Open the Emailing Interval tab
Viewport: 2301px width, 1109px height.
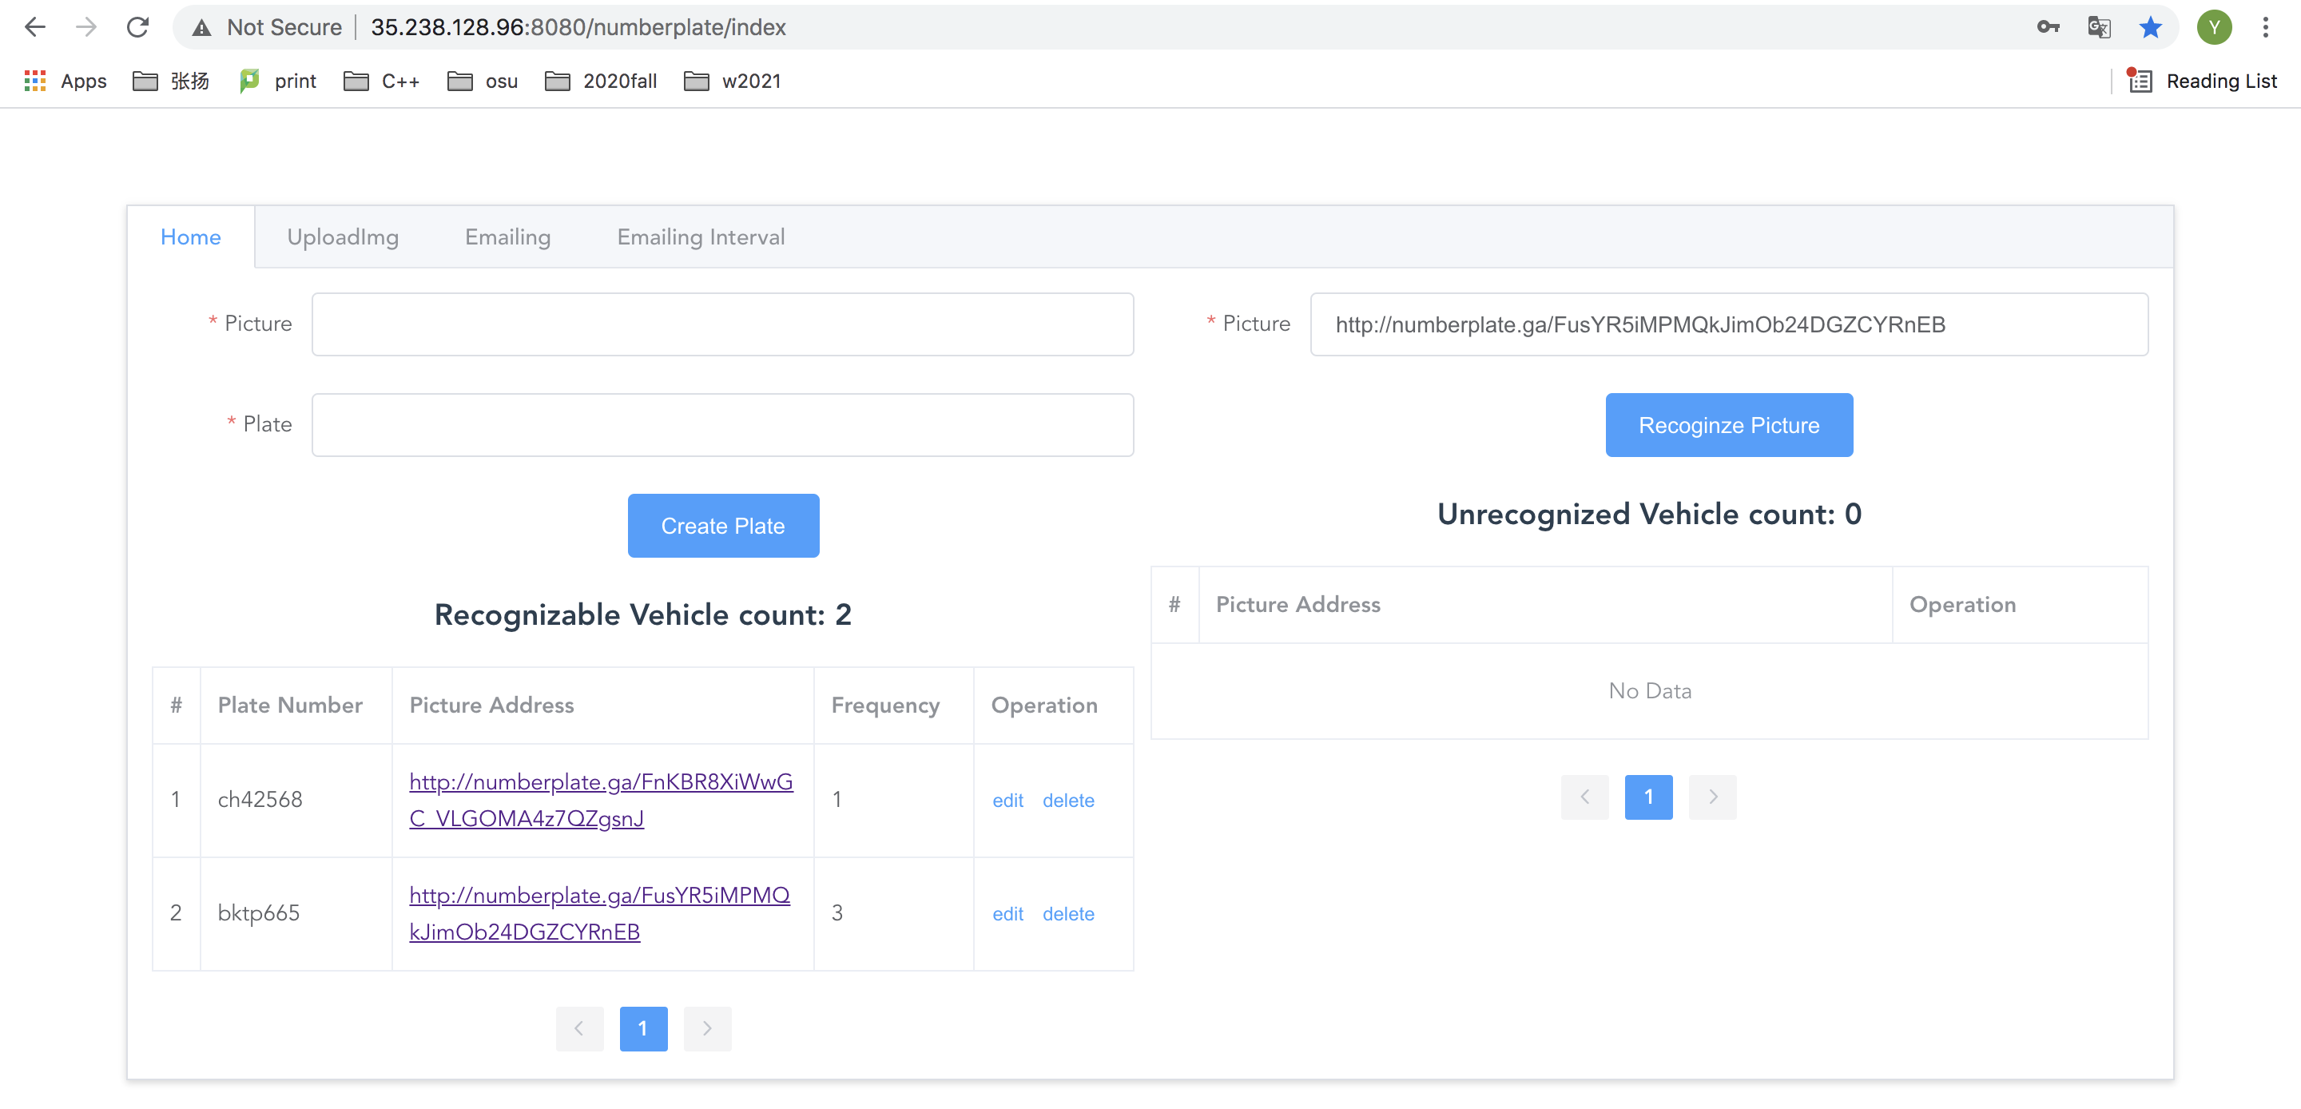click(x=701, y=237)
